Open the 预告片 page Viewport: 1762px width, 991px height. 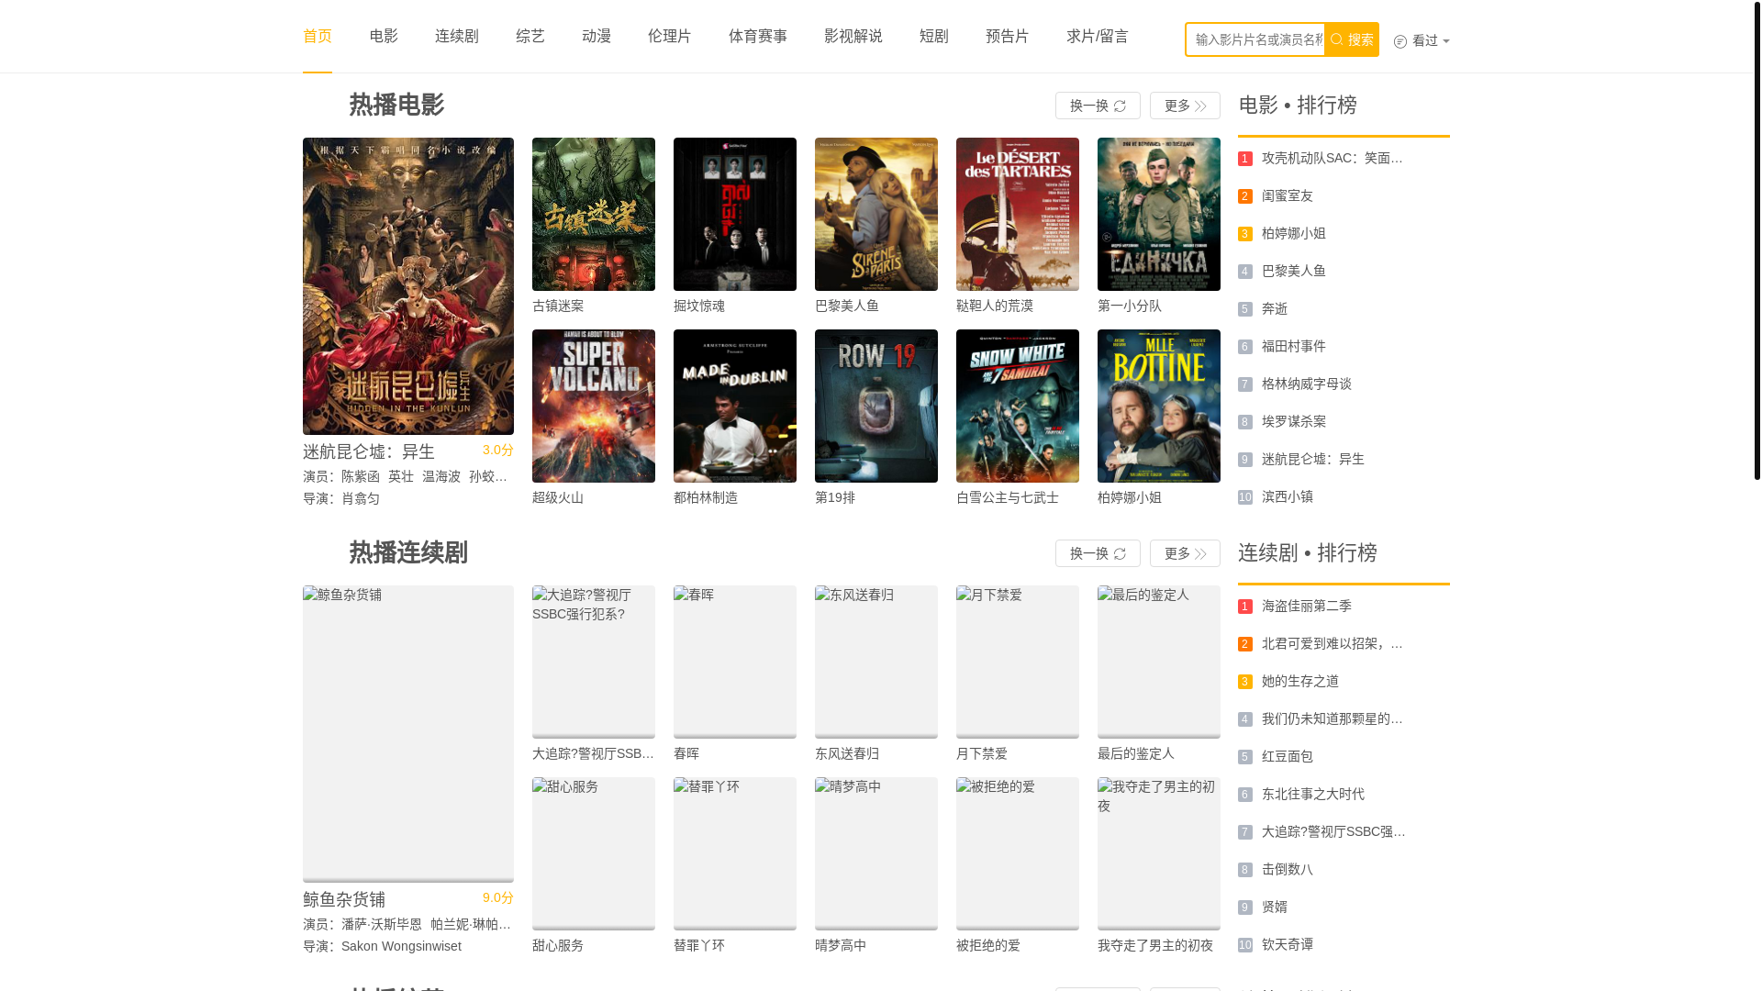click(1008, 36)
